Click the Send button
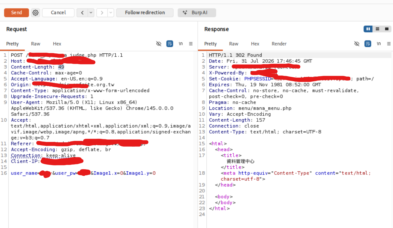The image size is (393, 228). [17, 13]
